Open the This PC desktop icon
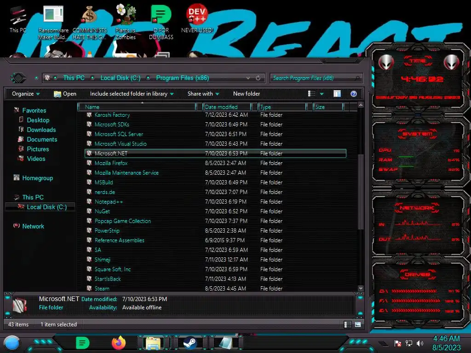 click(x=18, y=19)
